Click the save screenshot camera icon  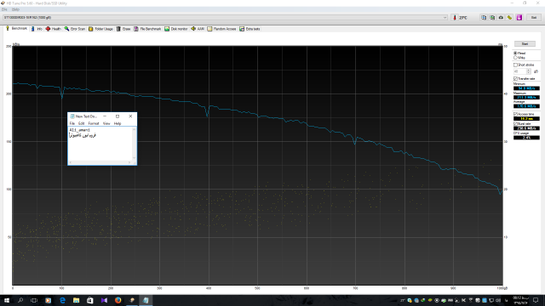click(501, 17)
